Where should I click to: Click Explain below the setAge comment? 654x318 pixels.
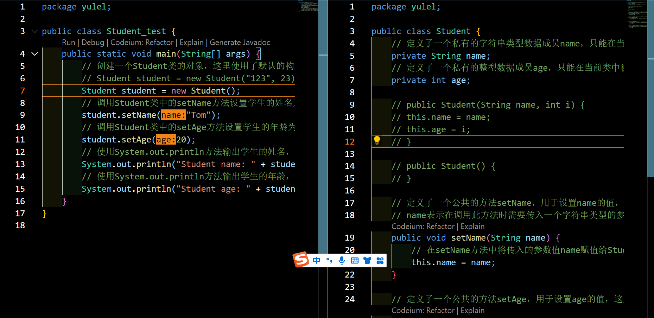473,311
